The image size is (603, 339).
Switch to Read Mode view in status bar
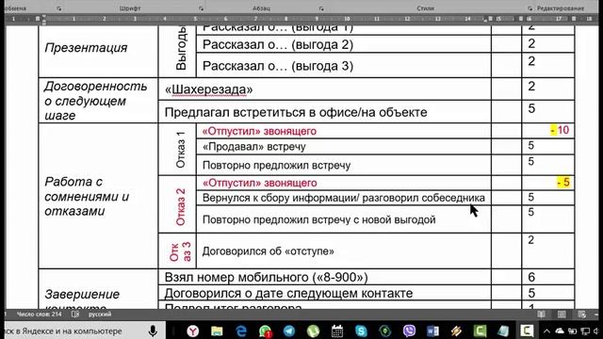pos(542,315)
